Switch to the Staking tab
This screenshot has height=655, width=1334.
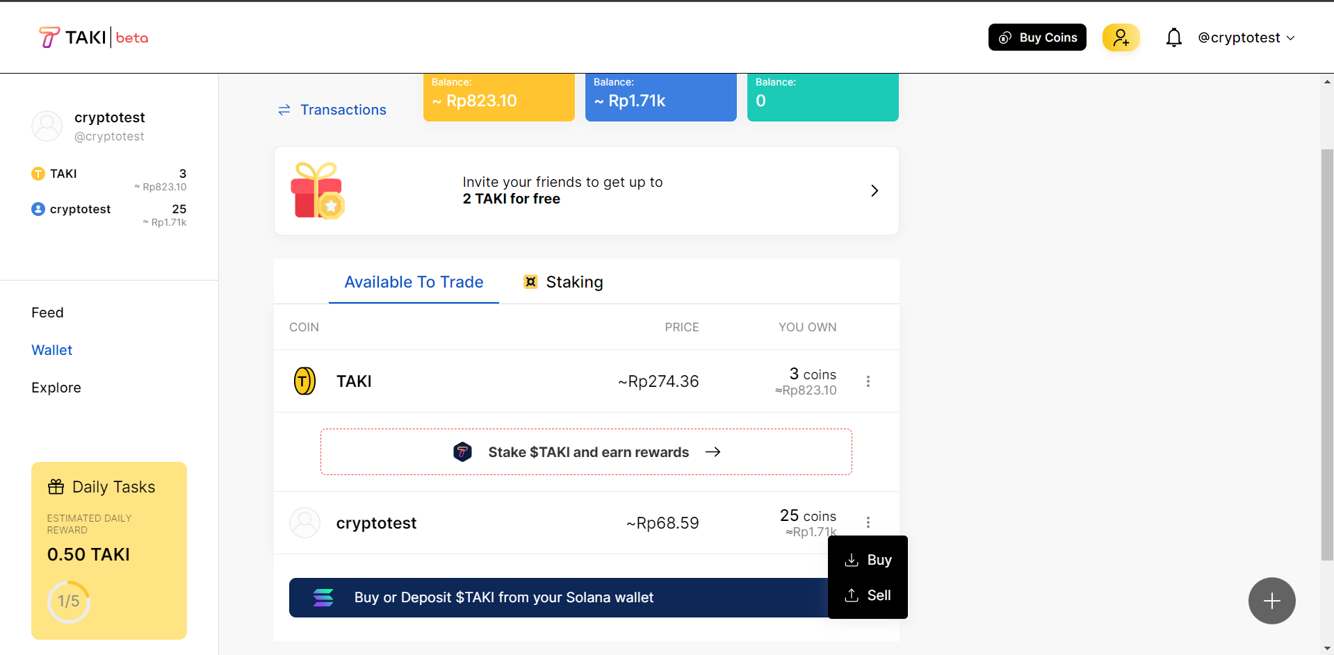tap(563, 282)
